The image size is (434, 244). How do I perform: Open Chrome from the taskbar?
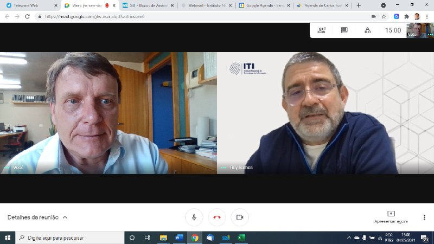click(x=195, y=237)
